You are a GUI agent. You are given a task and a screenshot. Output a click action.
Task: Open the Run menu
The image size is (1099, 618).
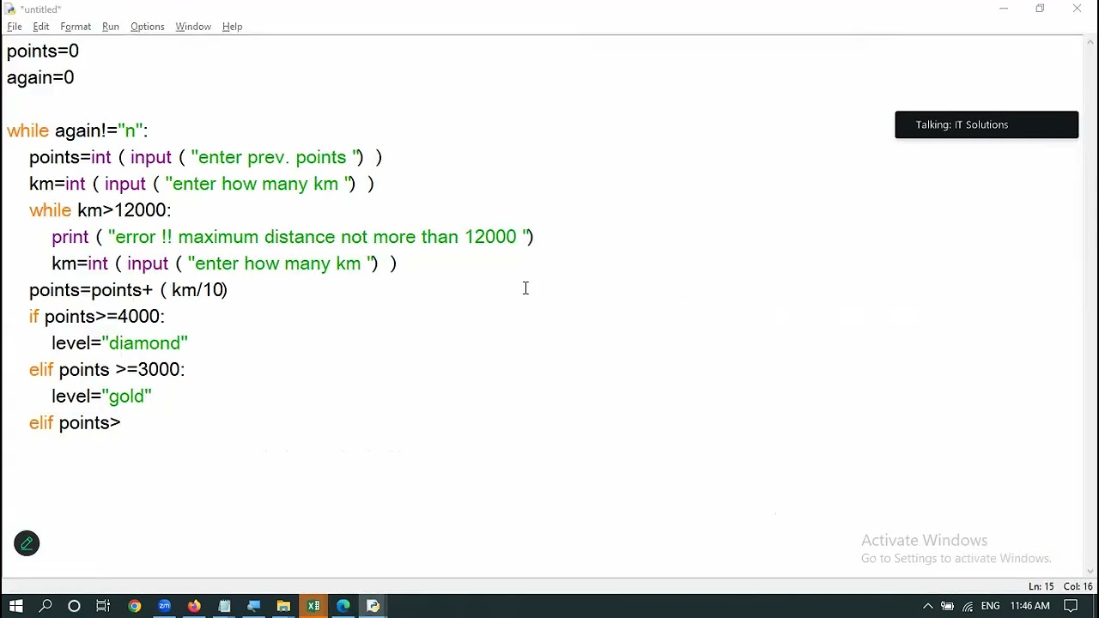click(111, 27)
